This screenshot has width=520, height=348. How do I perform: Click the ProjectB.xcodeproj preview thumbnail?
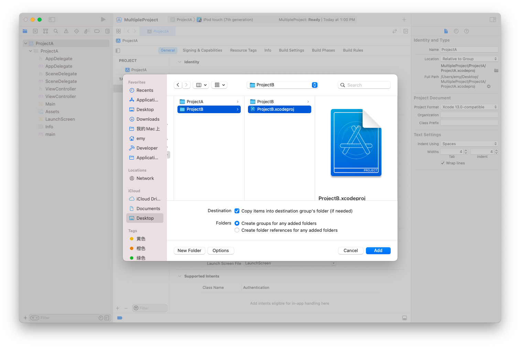tap(356, 142)
